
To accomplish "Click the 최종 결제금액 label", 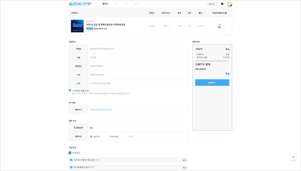I will point(201,69).
